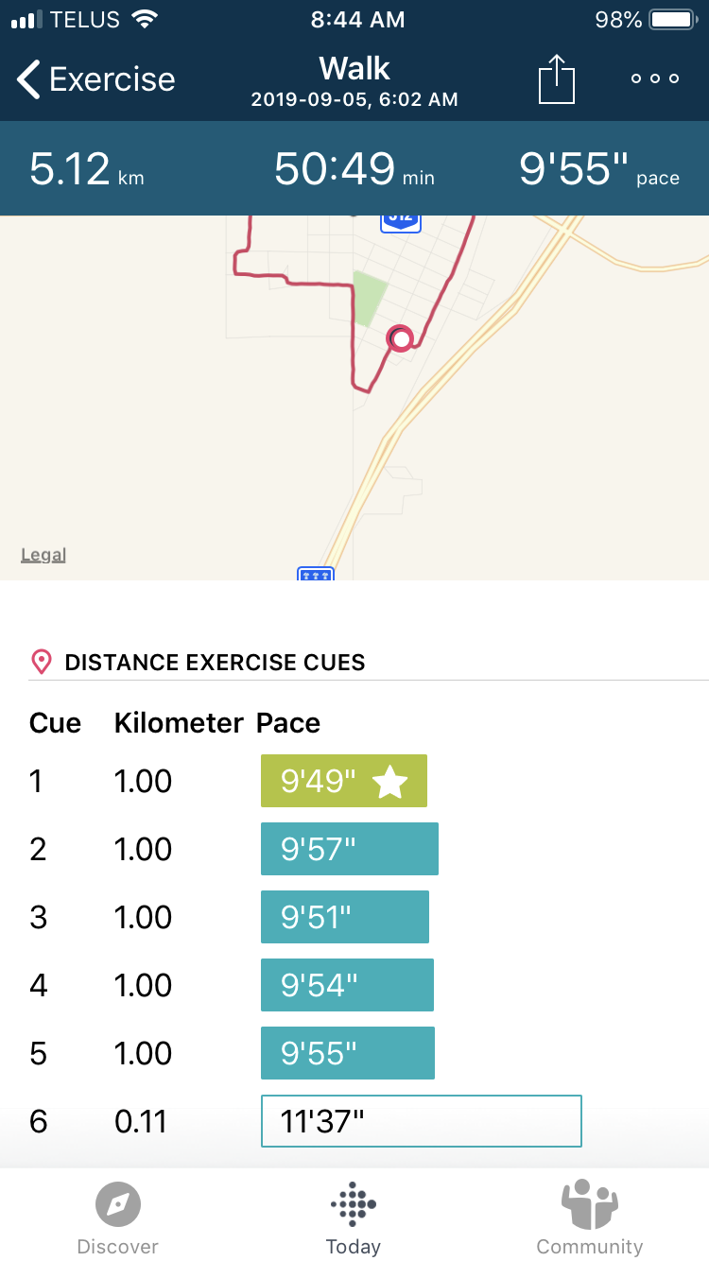
Task: Tap the 5.12 km distance stat
Action: (x=86, y=170)
